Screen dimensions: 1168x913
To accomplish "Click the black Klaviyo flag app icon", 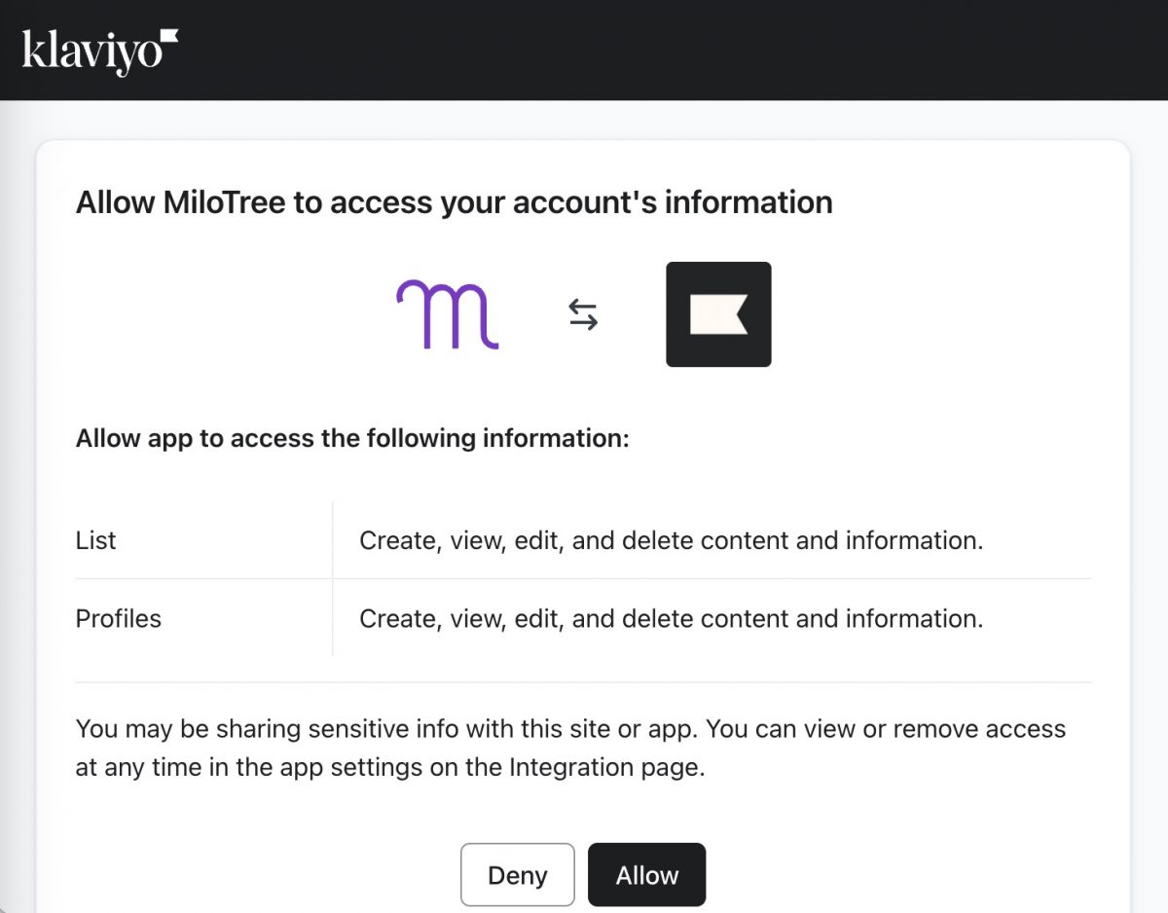I will tap(718, 314).
